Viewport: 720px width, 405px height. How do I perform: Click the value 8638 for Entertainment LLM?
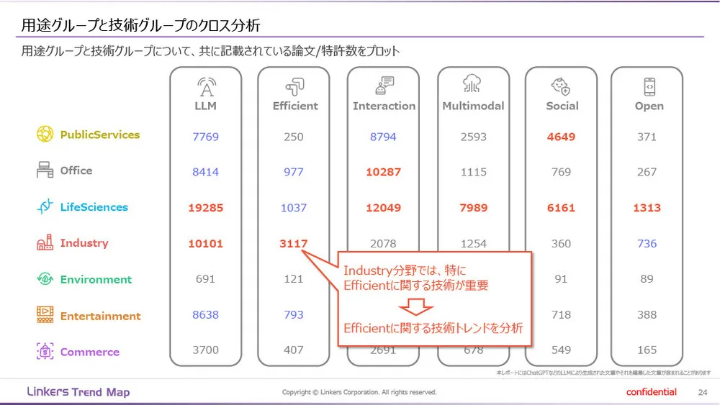(206, 314)
